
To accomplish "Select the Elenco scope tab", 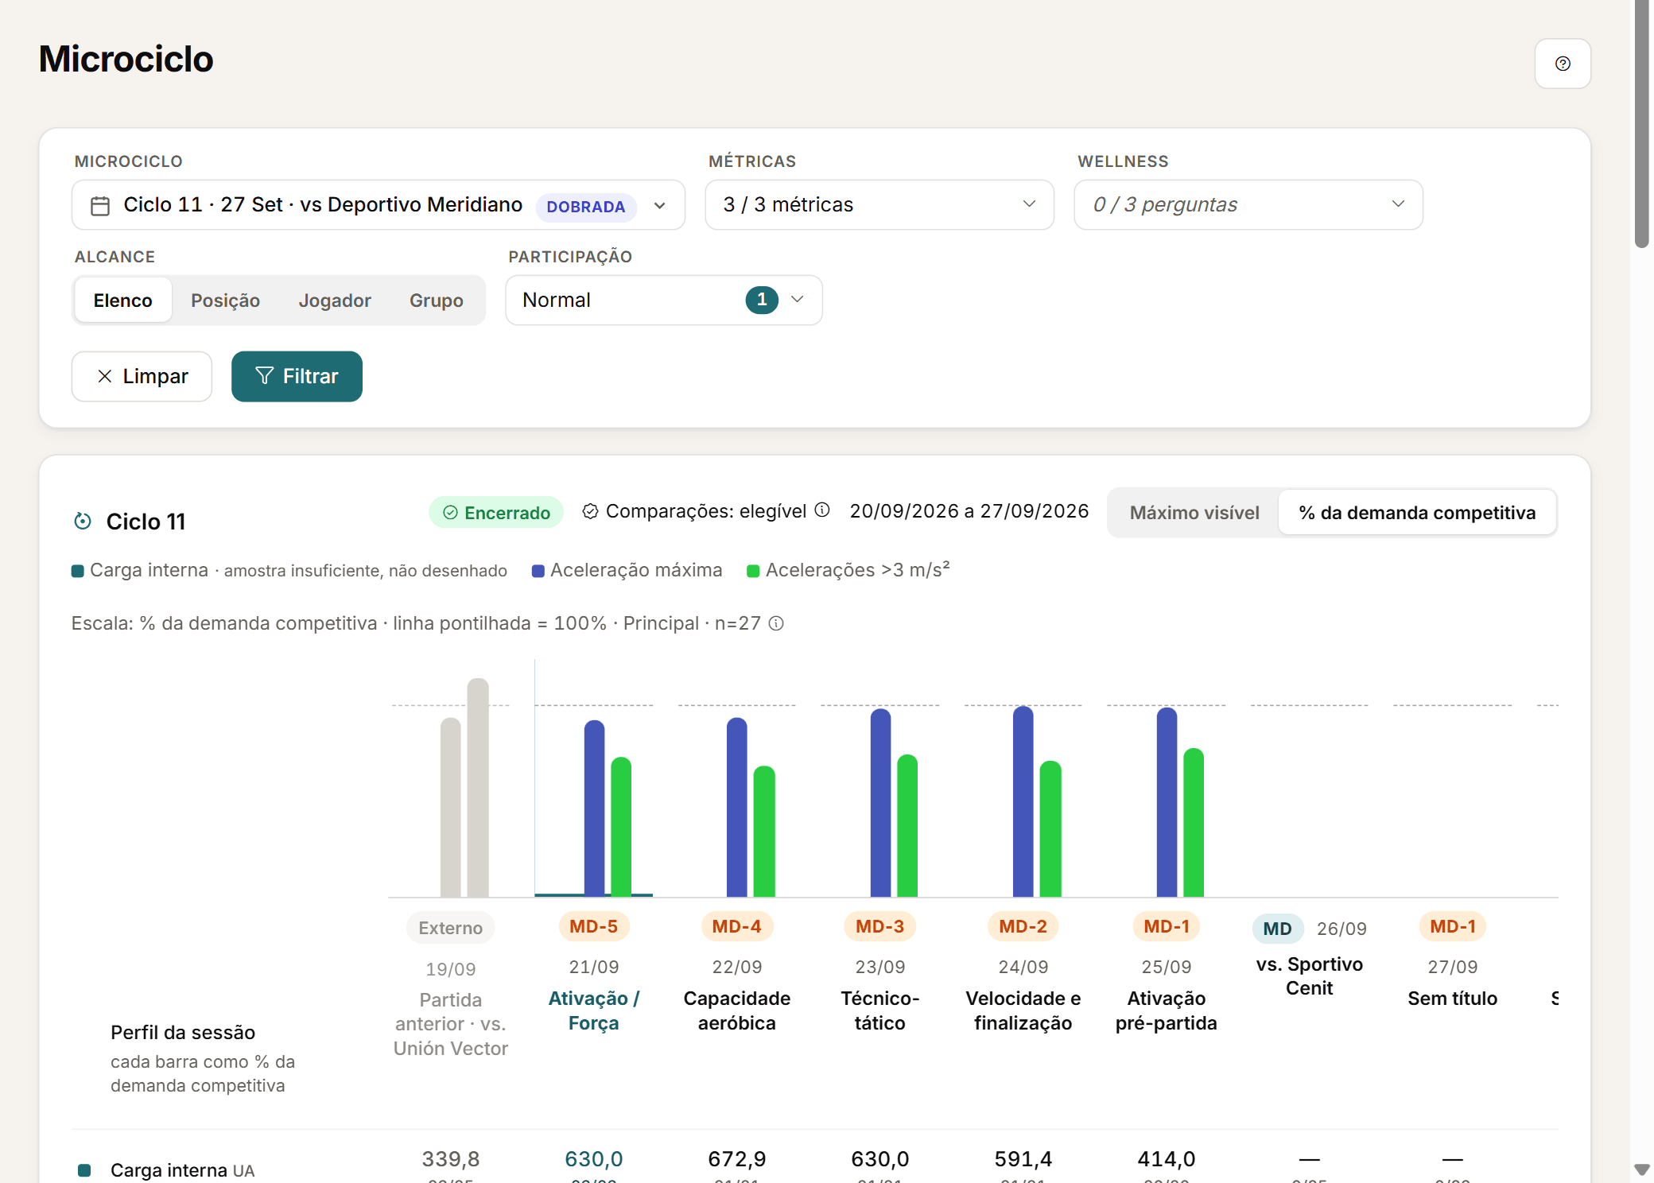I will pos(122,301).
